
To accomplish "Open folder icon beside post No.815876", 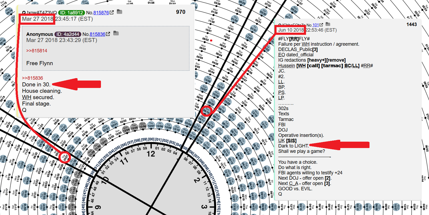I will coord(120,12).
